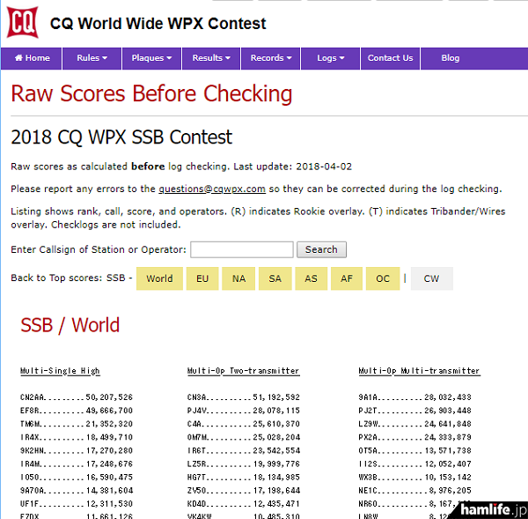Show EU top scores

coord(202,278)
